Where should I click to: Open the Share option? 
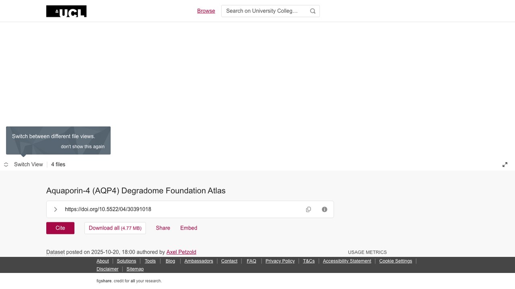(163, 228)
